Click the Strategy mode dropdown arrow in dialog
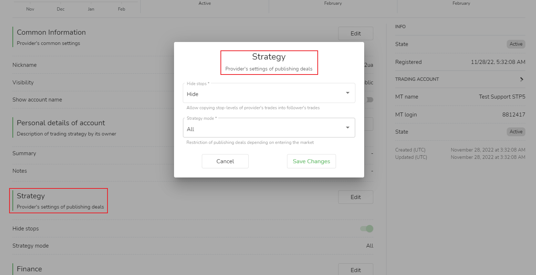Screen dimensions: 536x275 [347, 127]
